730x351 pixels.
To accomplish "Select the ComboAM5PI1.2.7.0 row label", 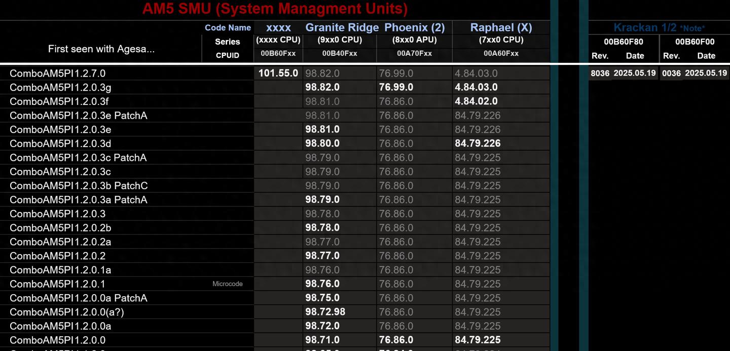I will pos(58,74).
